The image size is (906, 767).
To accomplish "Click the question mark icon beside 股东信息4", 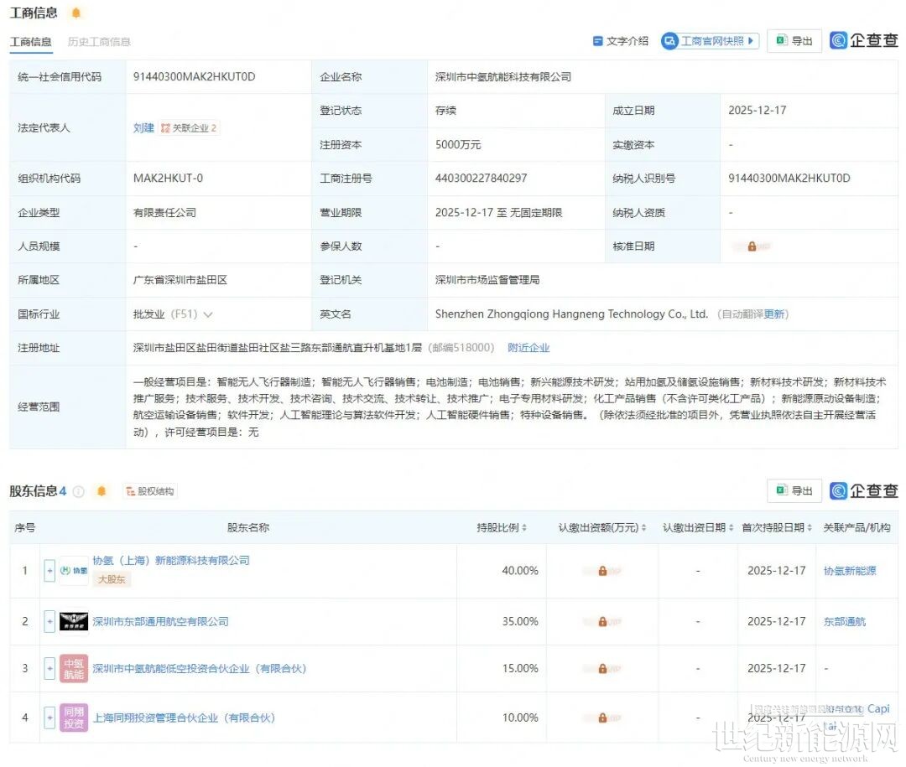I will click(x=78, y=490).
